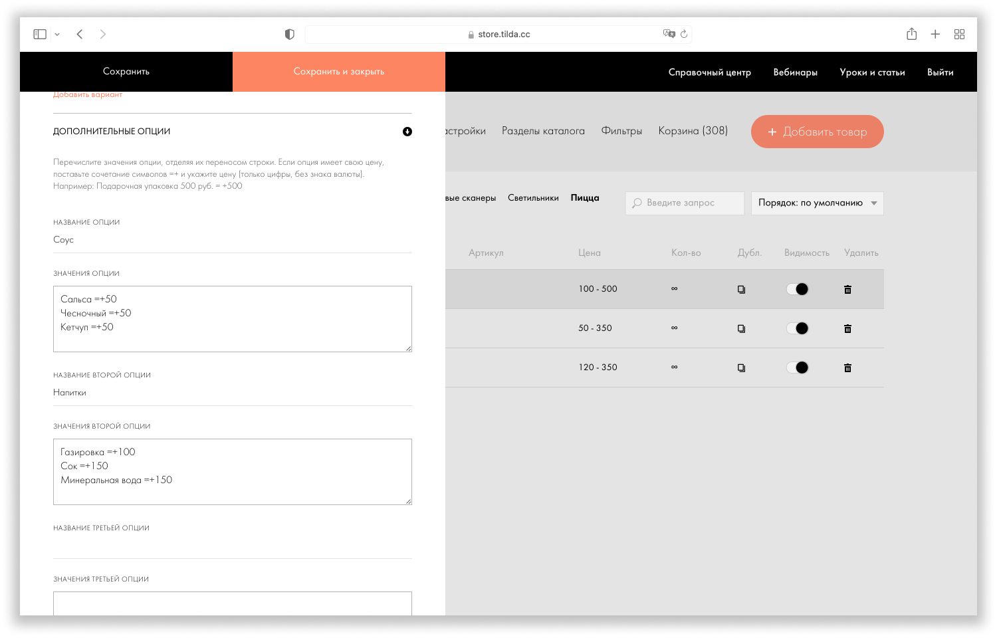
Task: Click the Добавить товар button
Action: tap(818, 132)
